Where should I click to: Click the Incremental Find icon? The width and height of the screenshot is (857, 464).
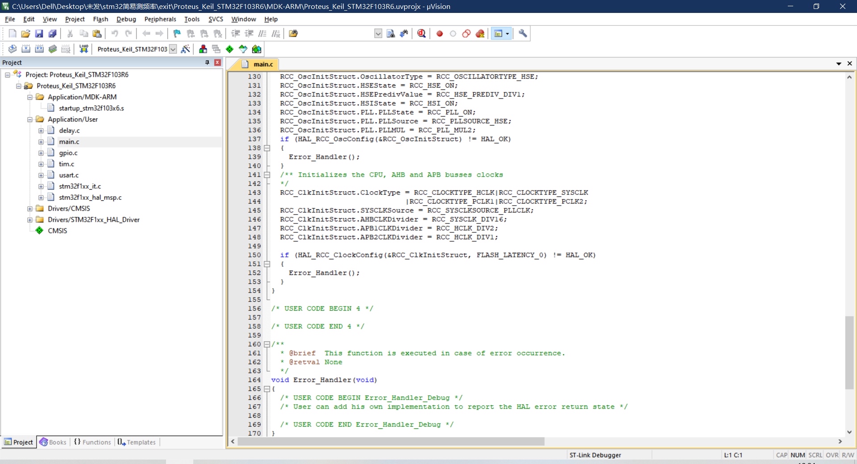point(404,33)
